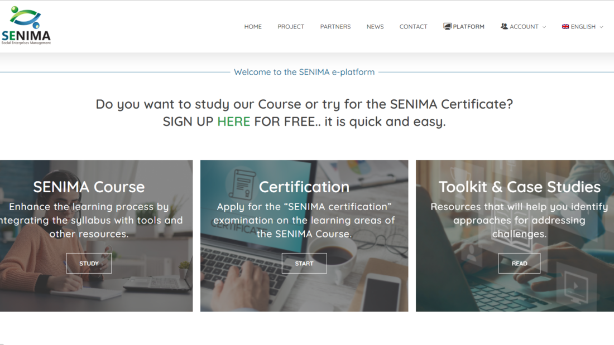Click the English UK flag icon
This screenshot has width=614, height=345.
pyautogui.click(x=565, y=27)
